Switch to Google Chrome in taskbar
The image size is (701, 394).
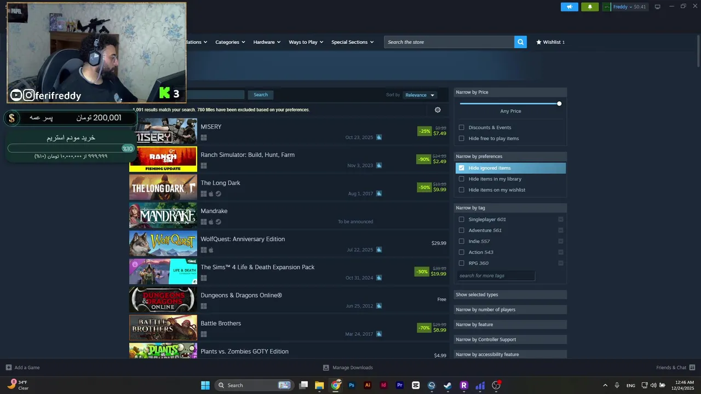(336, 385)
